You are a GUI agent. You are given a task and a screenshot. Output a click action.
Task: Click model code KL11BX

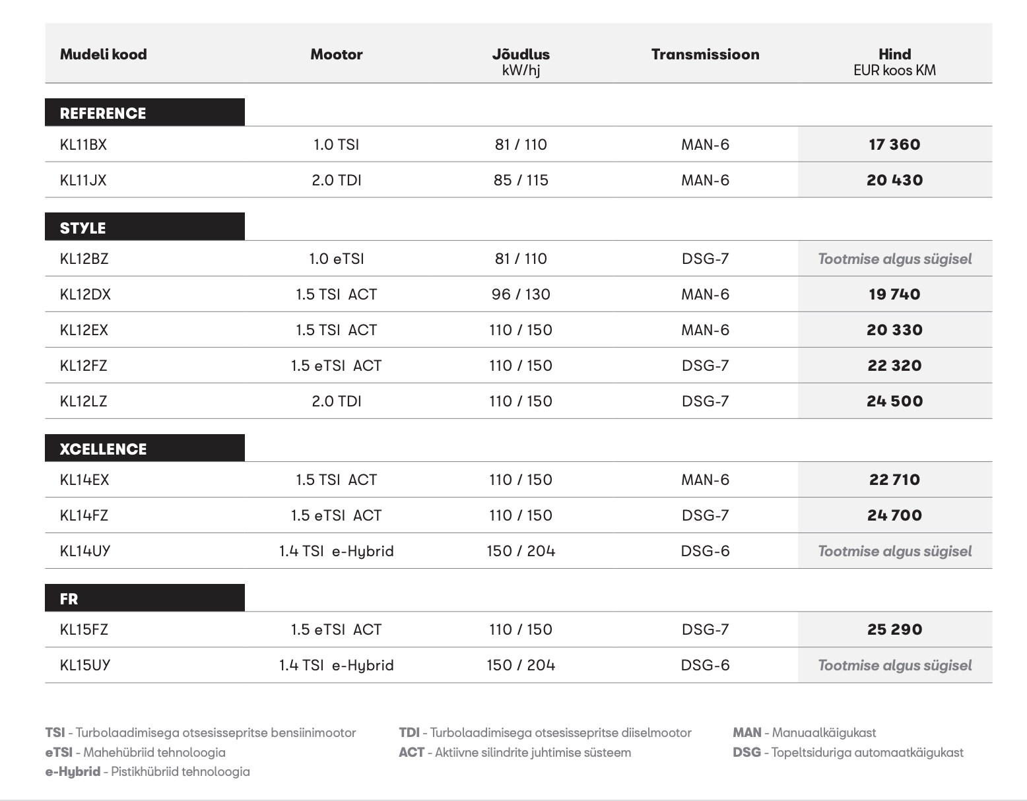click(x=83, y=144)
